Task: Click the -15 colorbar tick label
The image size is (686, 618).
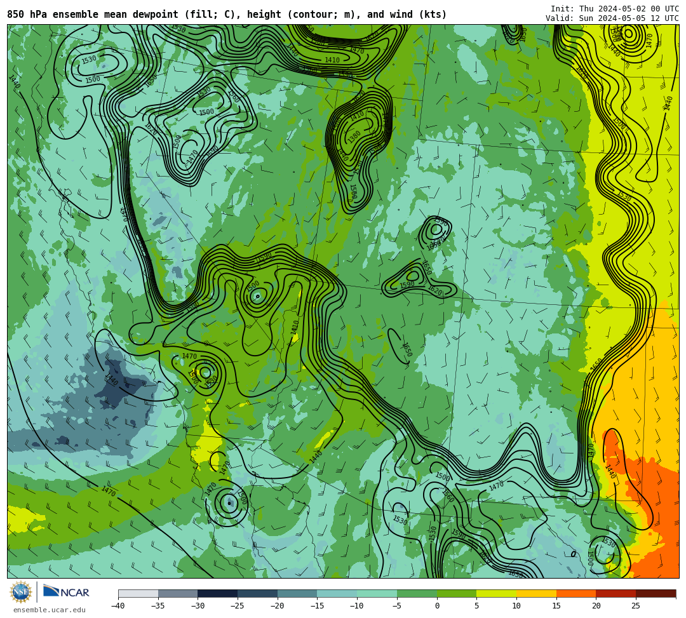Action: (x=317, y=606)
